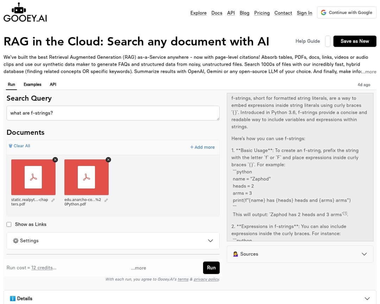Open API in the top navigation
The width and height of the screenshot is (380, 304).
click(231, 13)
